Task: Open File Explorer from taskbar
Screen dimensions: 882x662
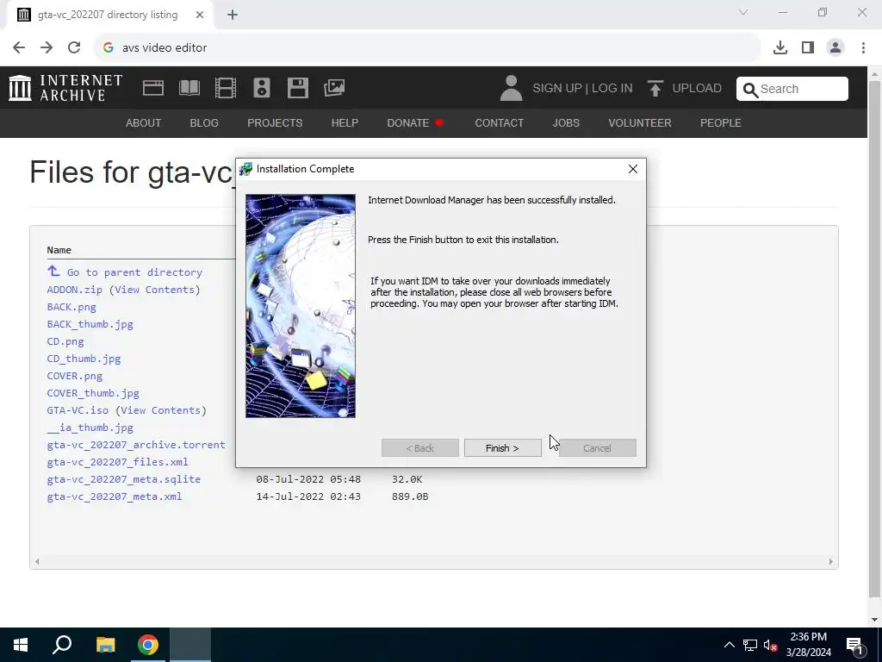Action: (x=105, y=645)
